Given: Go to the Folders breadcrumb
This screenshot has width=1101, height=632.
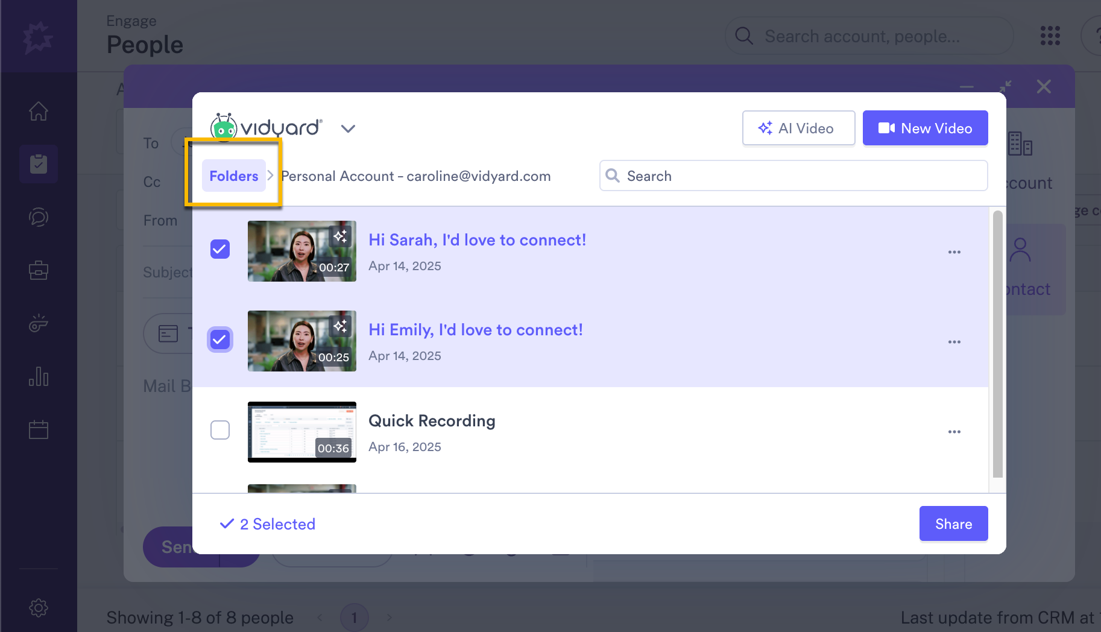Looking at the screenshot, I should tap(234, 175).
